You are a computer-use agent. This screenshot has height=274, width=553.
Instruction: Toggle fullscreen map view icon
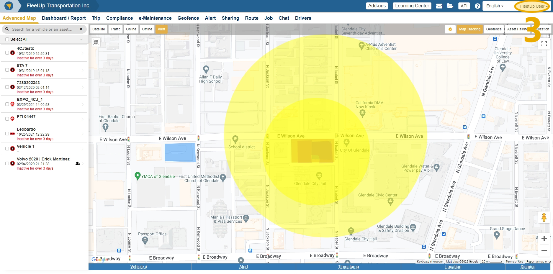pos(544,44)
